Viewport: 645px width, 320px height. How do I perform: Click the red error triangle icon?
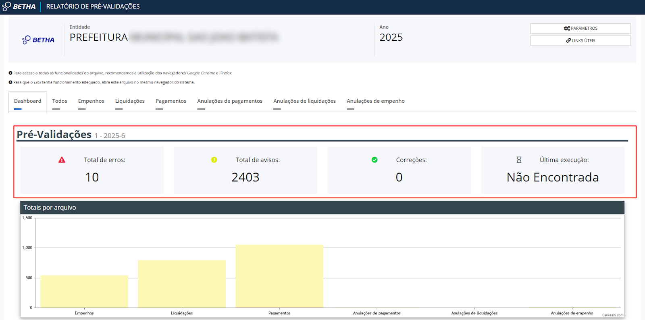(62, 160)
